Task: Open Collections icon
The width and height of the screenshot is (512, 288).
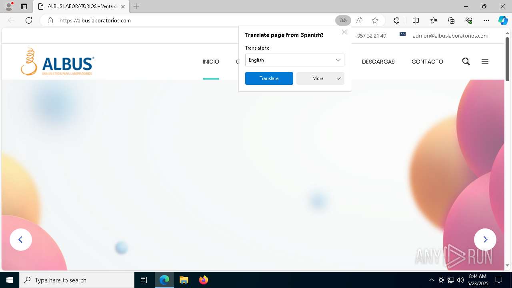Action: [x=451, y=20]
